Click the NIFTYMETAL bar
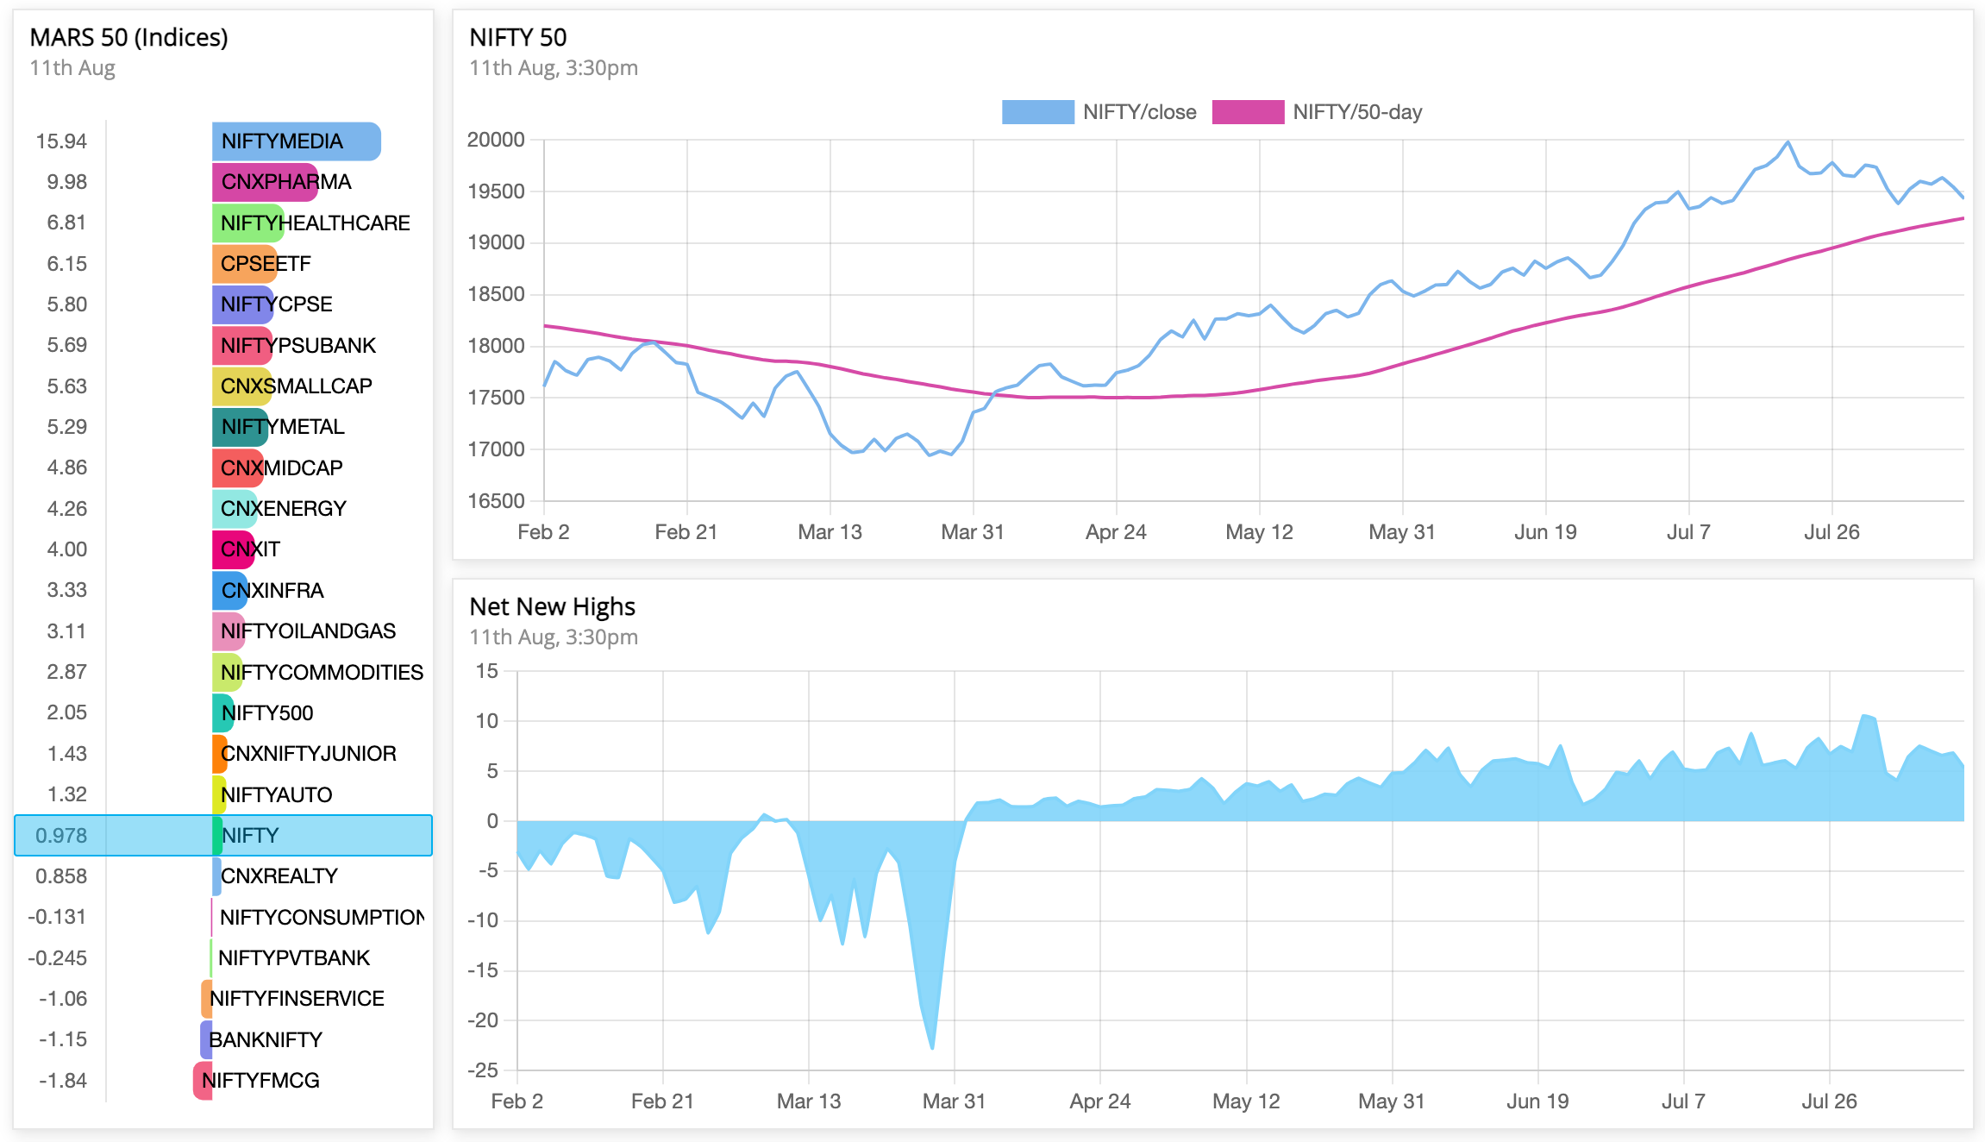Screen dimensions: 1985x1142 [x=240, y=427]
